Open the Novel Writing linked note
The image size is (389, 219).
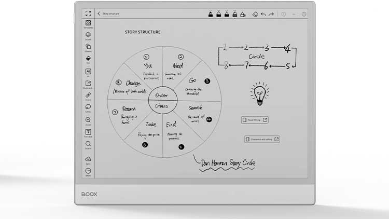[255, 120]
